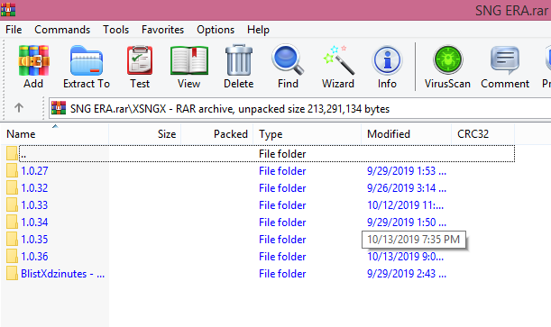Viewport: 551px width, 327px height.
Task: Click folder icon of 1.0.33
Action: click(x=12, y=204)
